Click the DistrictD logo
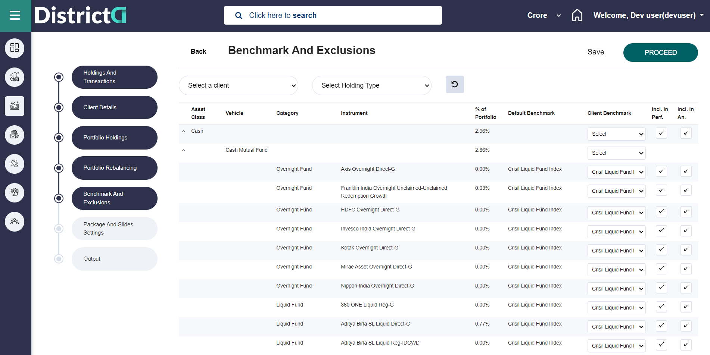 (x=80, y=15)
